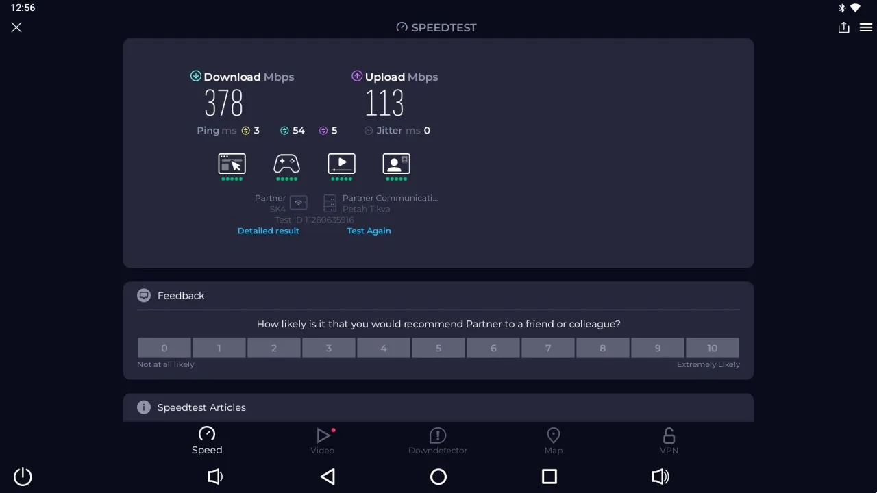Select feedback rating 0 Not at all likely

(x=164, y=348)
